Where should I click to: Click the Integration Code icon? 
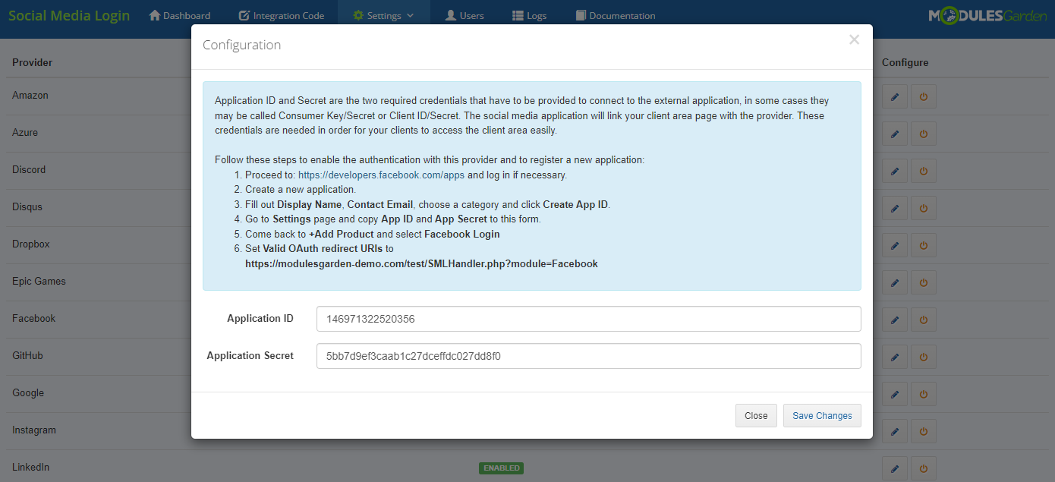coord(243,14)
